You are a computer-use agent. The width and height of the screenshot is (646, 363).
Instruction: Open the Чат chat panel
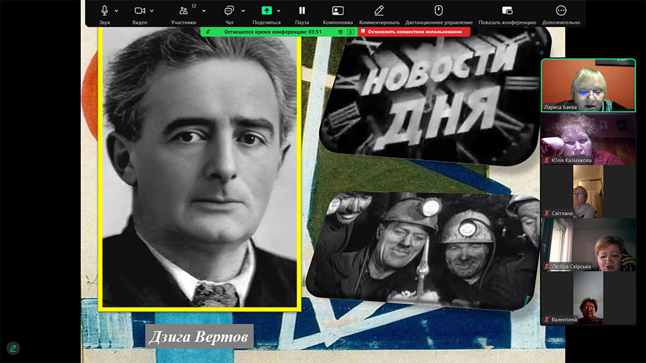(229, 11)
